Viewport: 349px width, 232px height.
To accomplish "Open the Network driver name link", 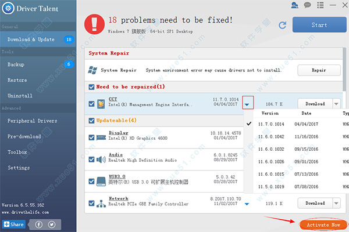I will click(x=119, y=198).
